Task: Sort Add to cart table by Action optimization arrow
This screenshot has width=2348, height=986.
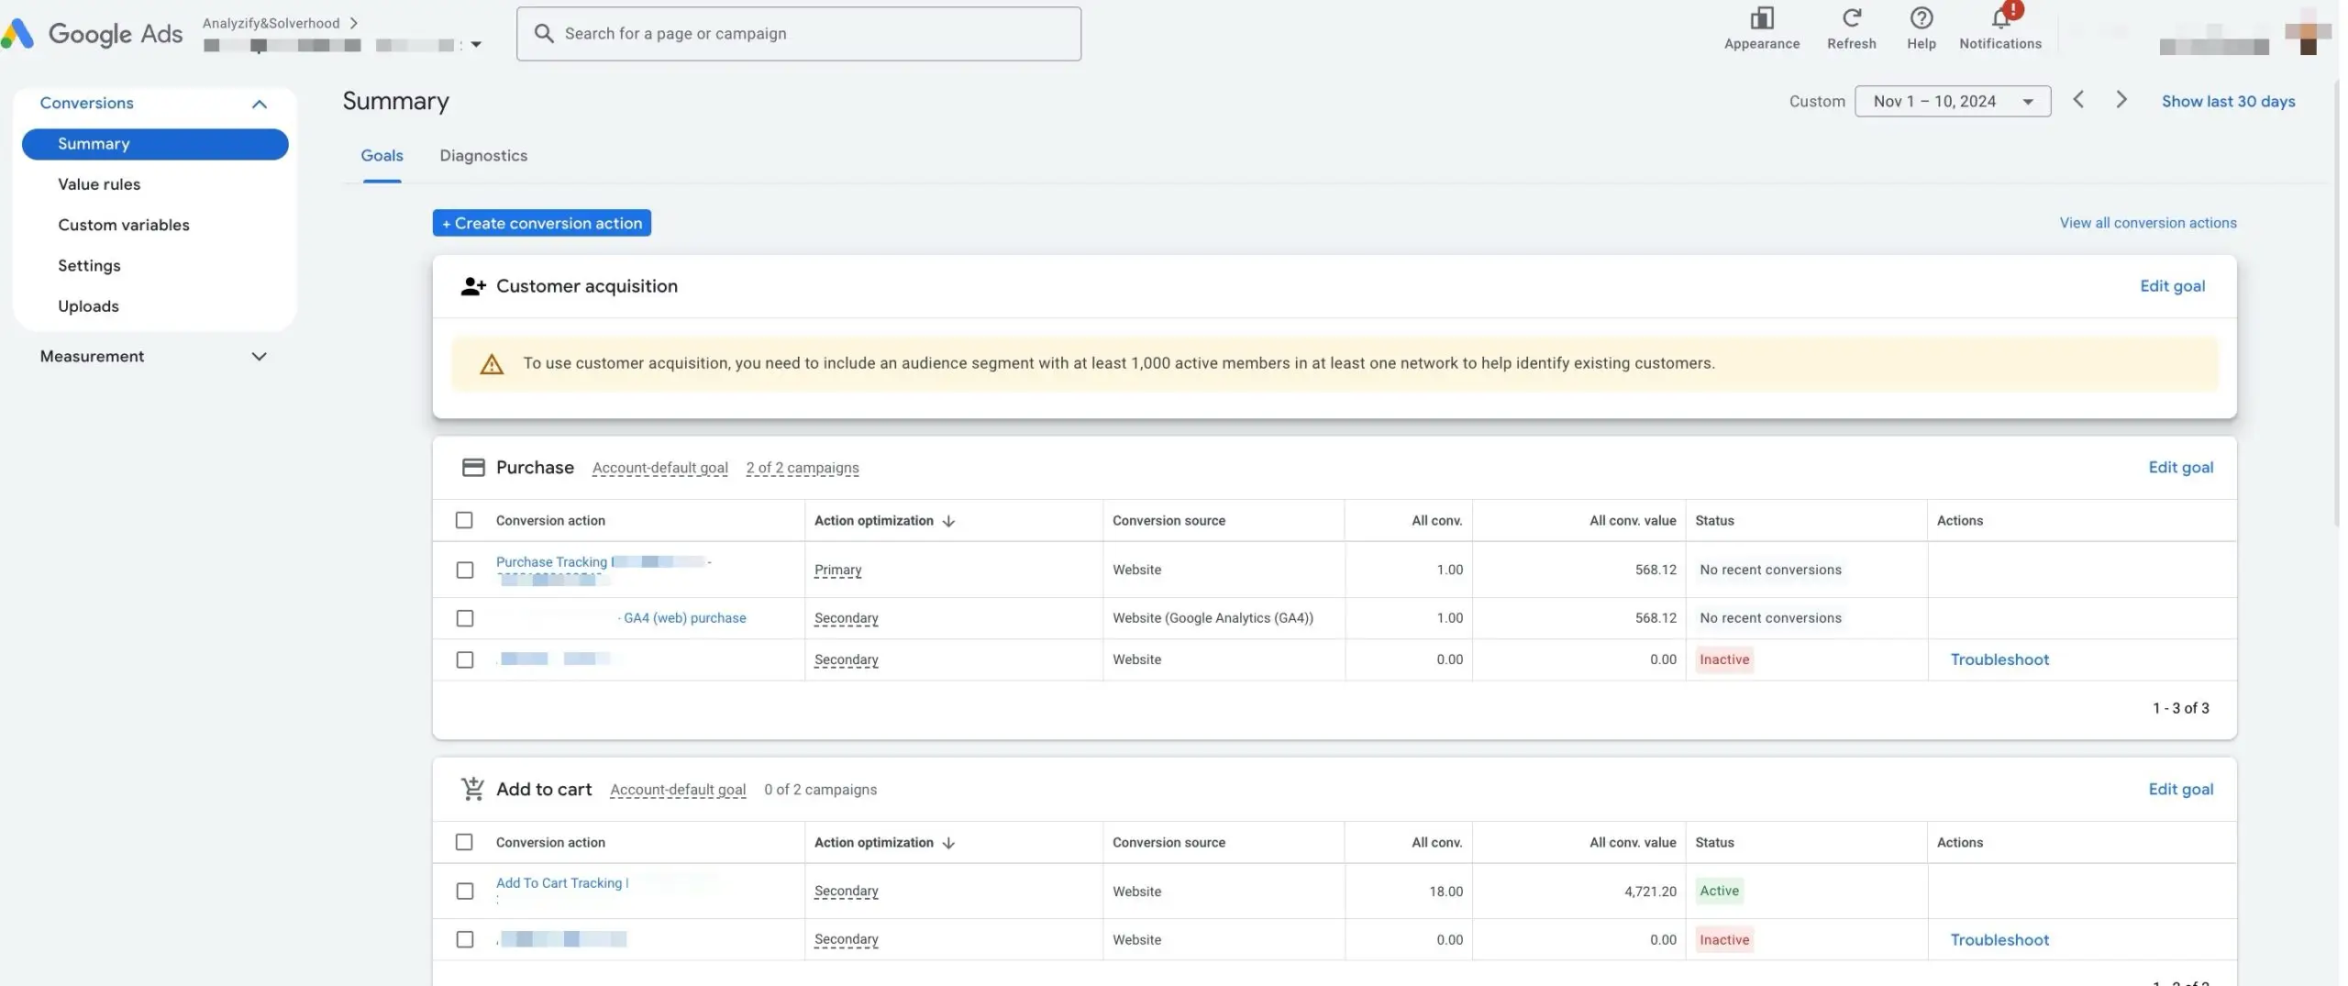Action: pos(948,843)
